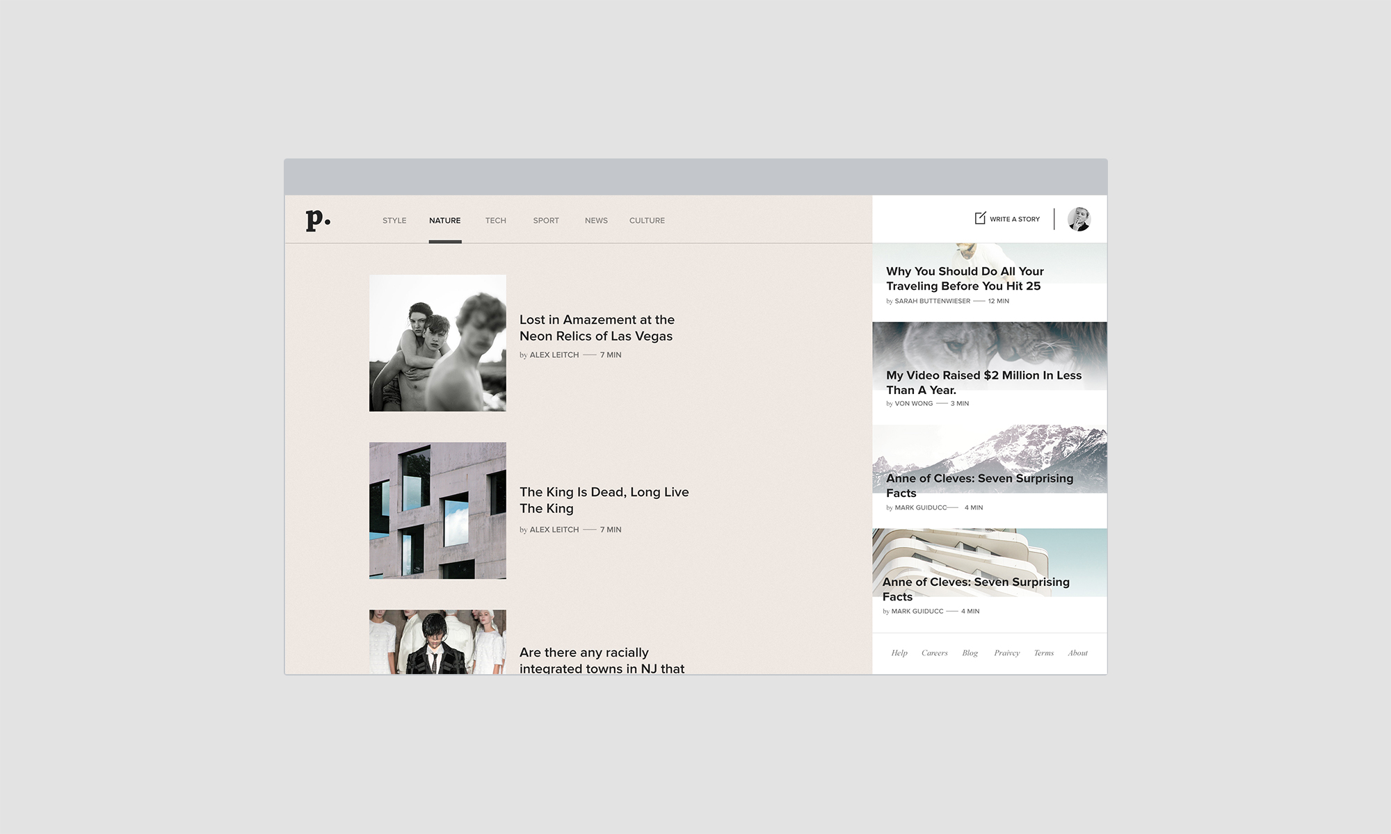Click the Help footer link

click(899, 653)
